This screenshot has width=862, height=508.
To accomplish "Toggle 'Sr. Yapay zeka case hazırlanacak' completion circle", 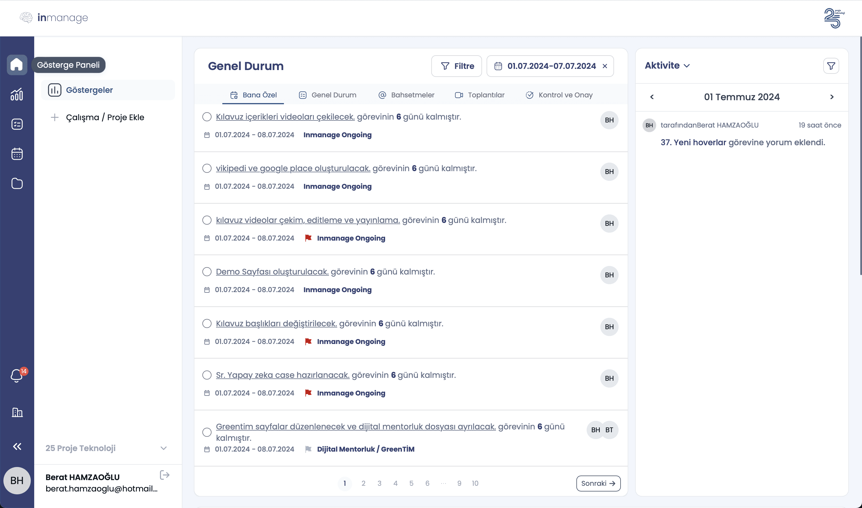I will (207, 375).
